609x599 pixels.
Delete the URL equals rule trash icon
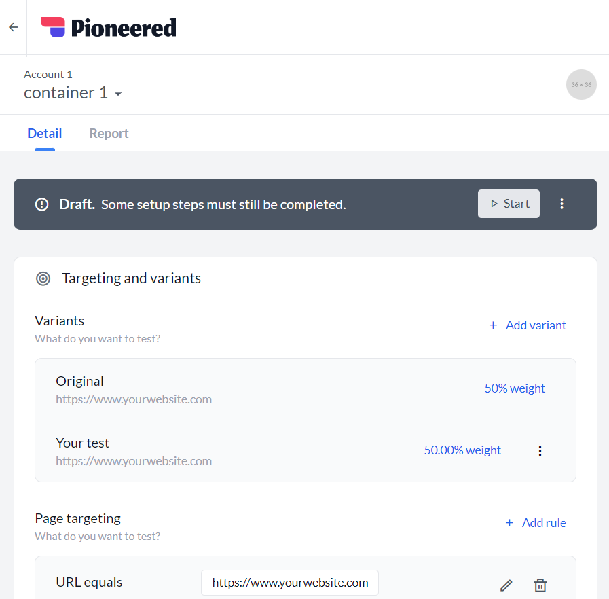540,585
